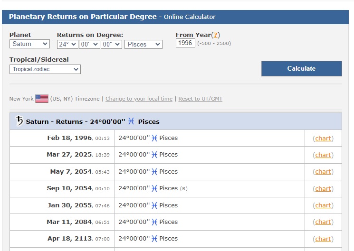Screen dimensions: 354x251
Task: Open the degree dropdown showing 24°
Action: pos(67,44)
